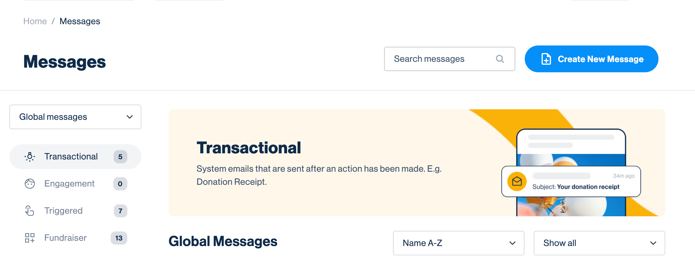
Task: Click the search magnifier icon
Action: point(500,59)
